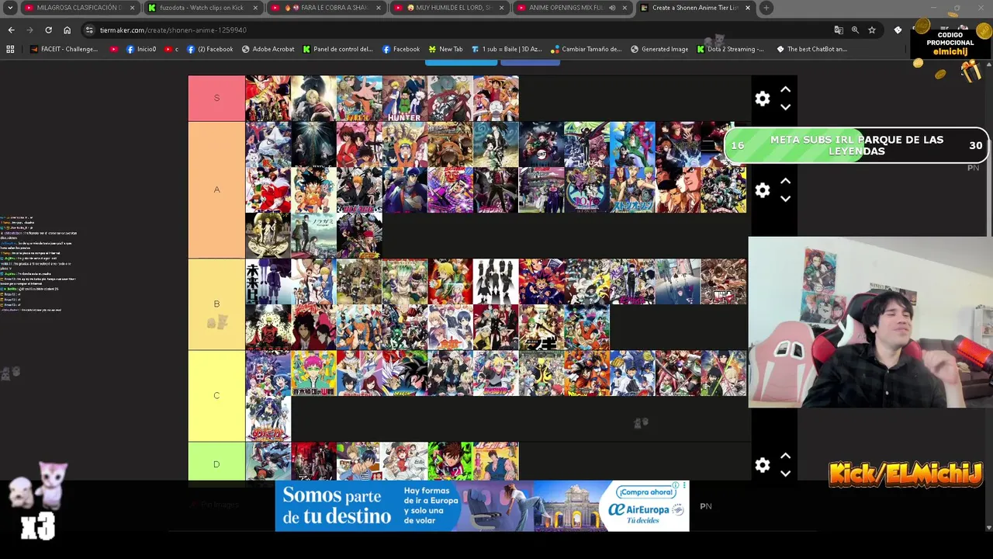Click the C tier label
This screenshot has height=559, width=993.
(216, 395)
